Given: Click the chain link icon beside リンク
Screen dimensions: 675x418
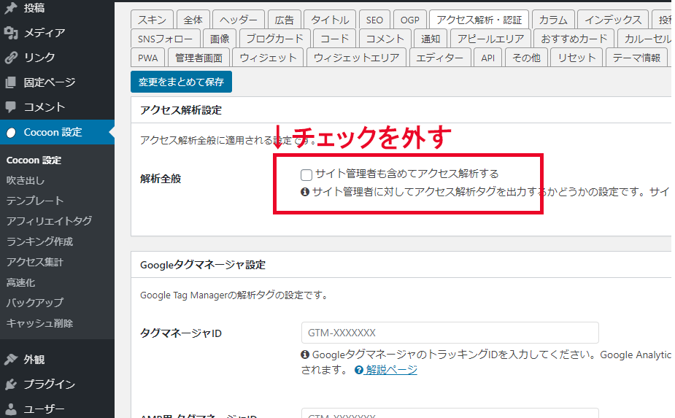Looking at the screenshot, I should [x=11, y=58].
